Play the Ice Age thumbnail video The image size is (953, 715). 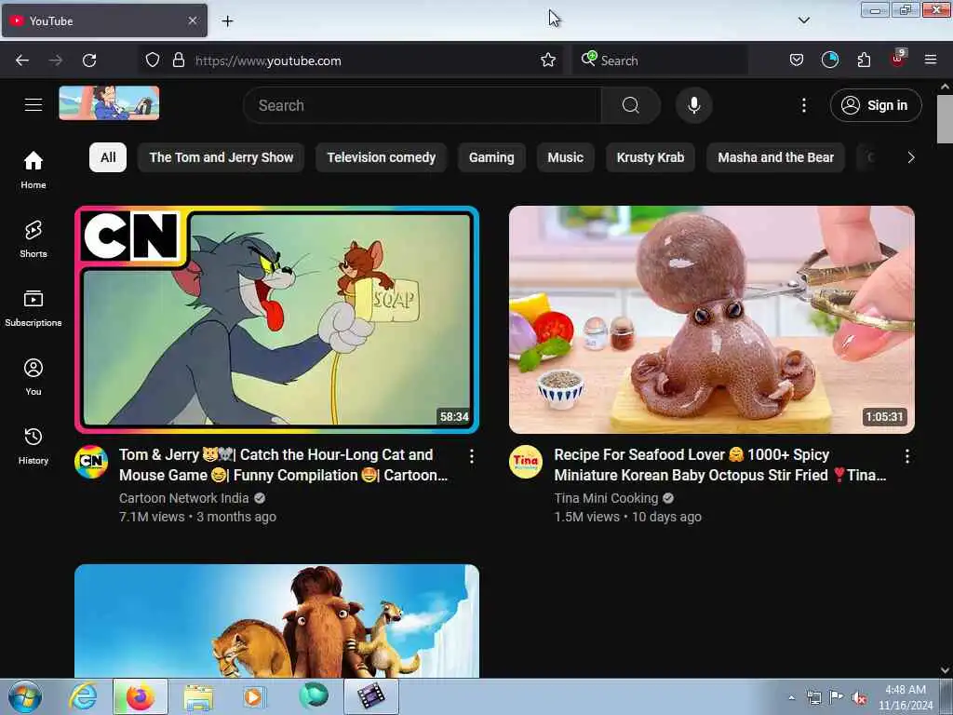tap(276, 621)
